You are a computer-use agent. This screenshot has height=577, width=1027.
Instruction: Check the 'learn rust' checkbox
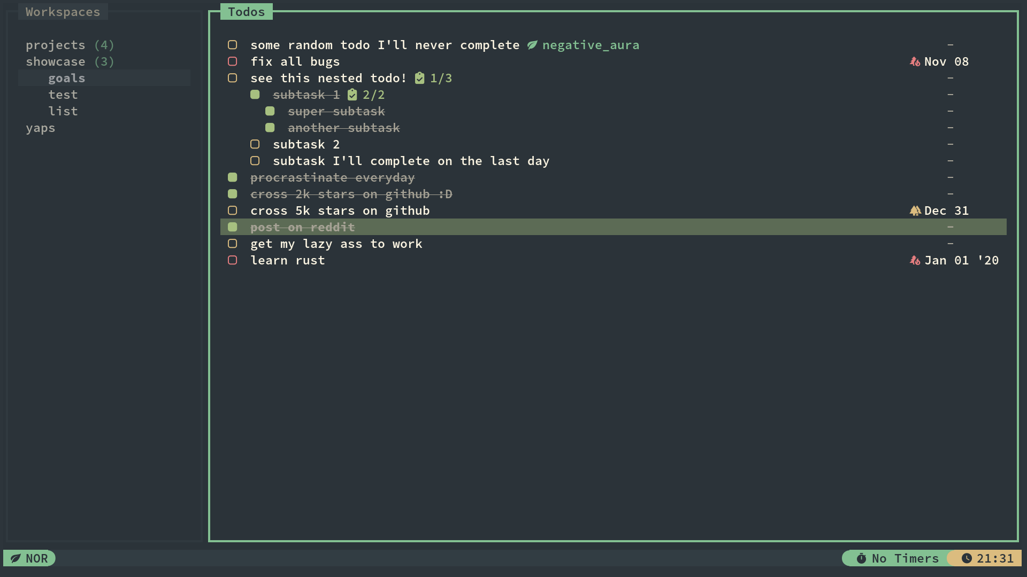point(232,260)
